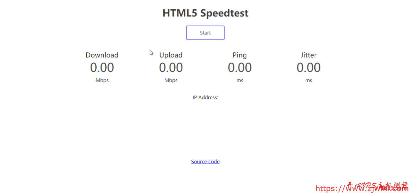Click the Mbps unit under Upload
Screen dimensions: 411x194
[x=171, y=80]
